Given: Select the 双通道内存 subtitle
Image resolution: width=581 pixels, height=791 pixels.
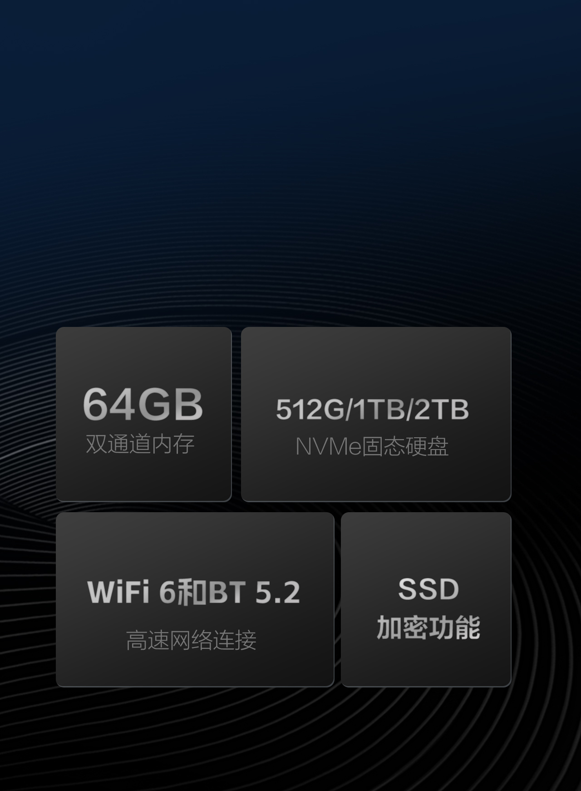Looking at the screenshot, I should [x=140, y=444].
